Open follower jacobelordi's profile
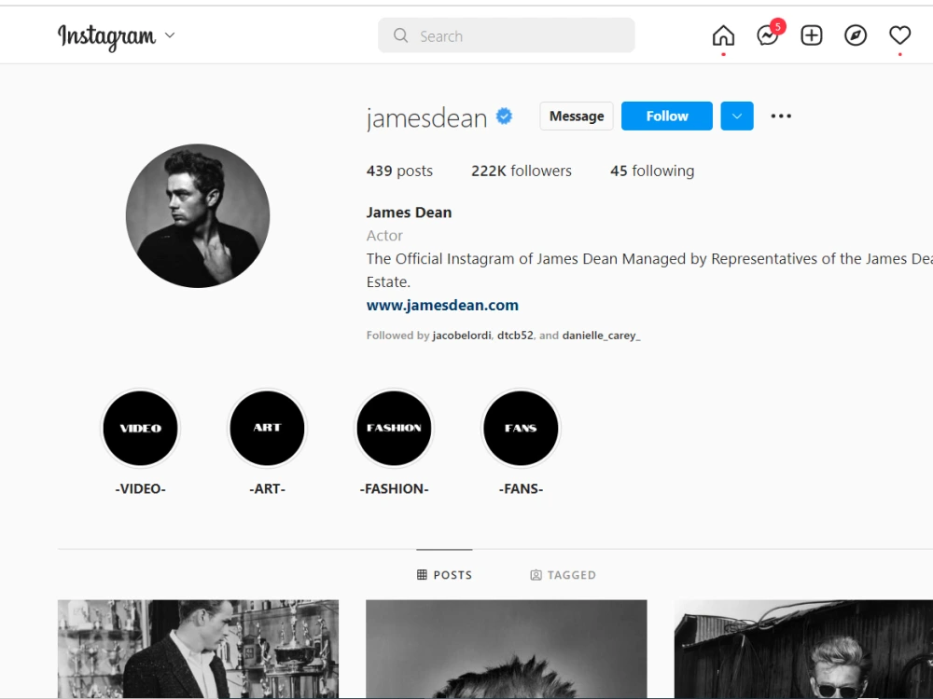933x699 pixels. pos(462,336)
